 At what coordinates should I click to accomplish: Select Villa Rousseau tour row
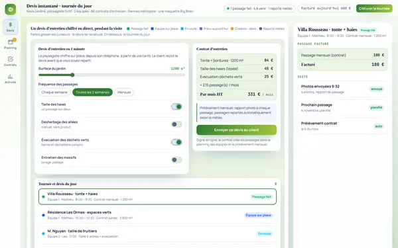(x=157, y=196)
